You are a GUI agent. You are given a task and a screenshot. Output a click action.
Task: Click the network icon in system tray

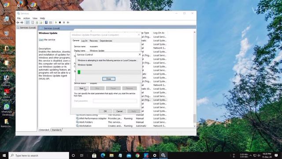point(255,155)
